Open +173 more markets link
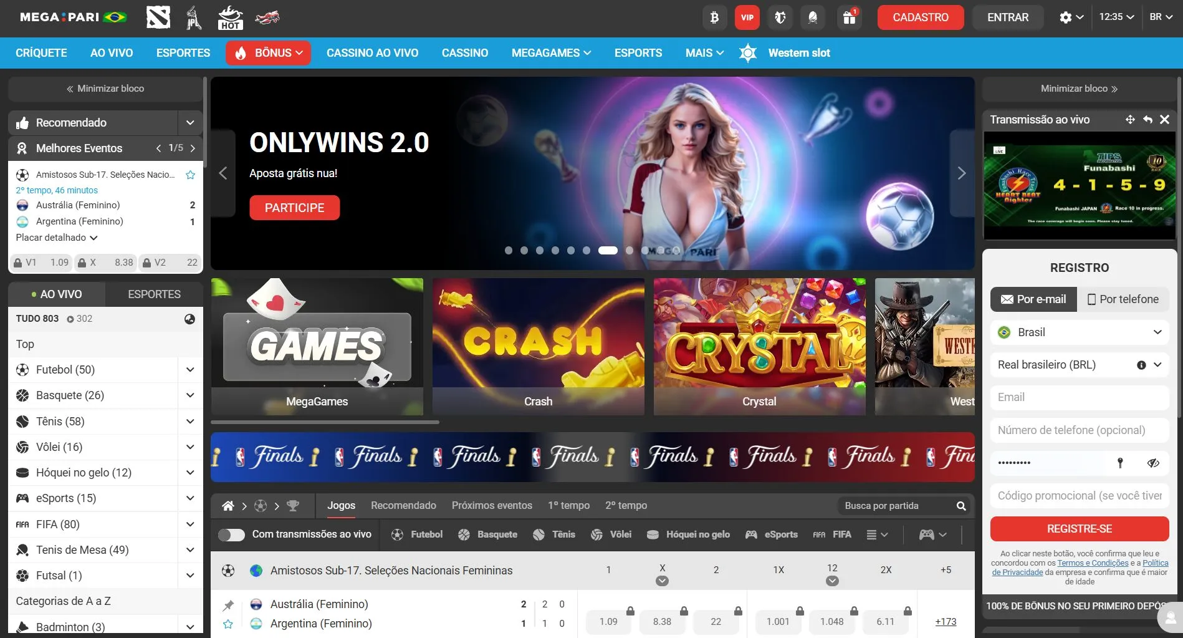 pos(946,622)
